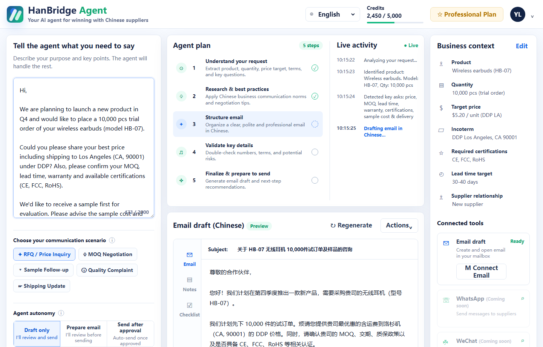Screen dimensions: 543x347
Task: Click the '10,000 pcs (trial order)' quantity value
Action: point(478,93)
